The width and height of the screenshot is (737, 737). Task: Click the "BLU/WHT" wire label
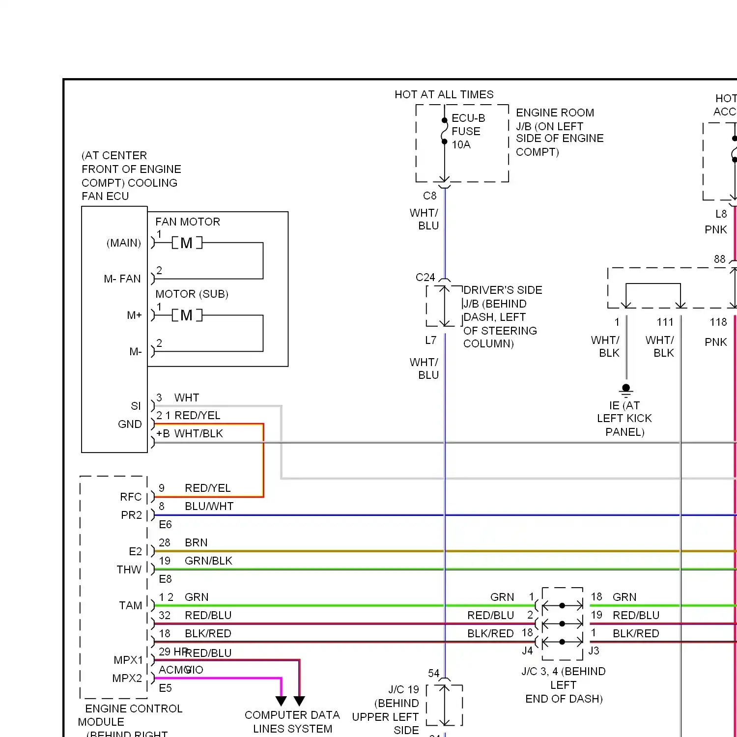(x=209, y=506)
